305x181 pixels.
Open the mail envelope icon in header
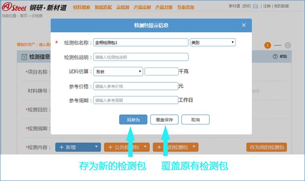[255, 6]
